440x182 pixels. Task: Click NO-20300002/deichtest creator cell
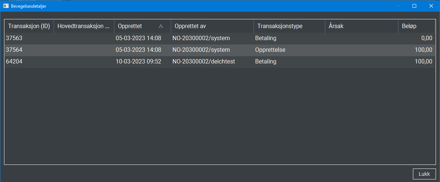tap(204, 62)
